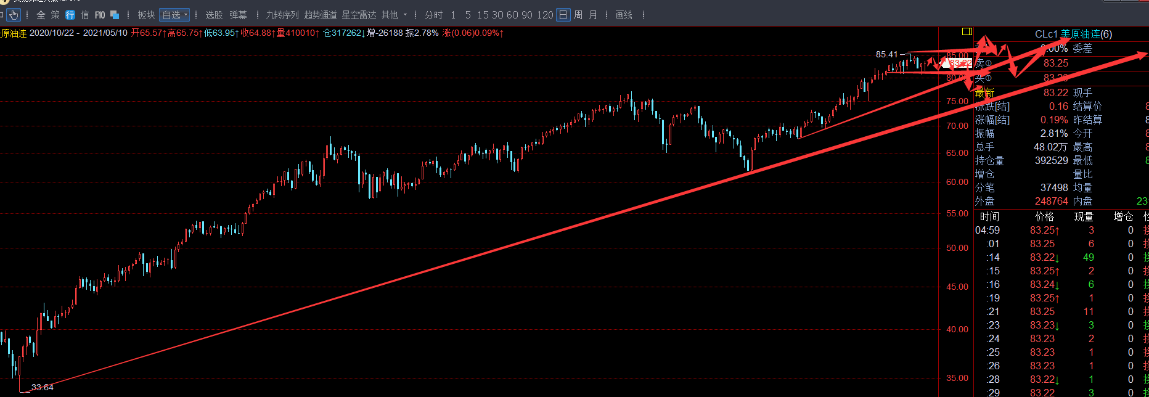This screenshot has height=397, width=1149.
Task: Click the 全 toolbar icon
Action: tap(41, 15)
